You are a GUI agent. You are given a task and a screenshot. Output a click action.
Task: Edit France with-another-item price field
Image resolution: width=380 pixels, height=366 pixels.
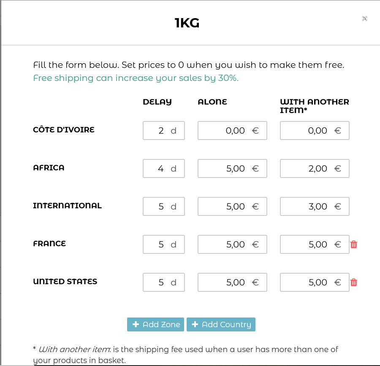(308, 245)
